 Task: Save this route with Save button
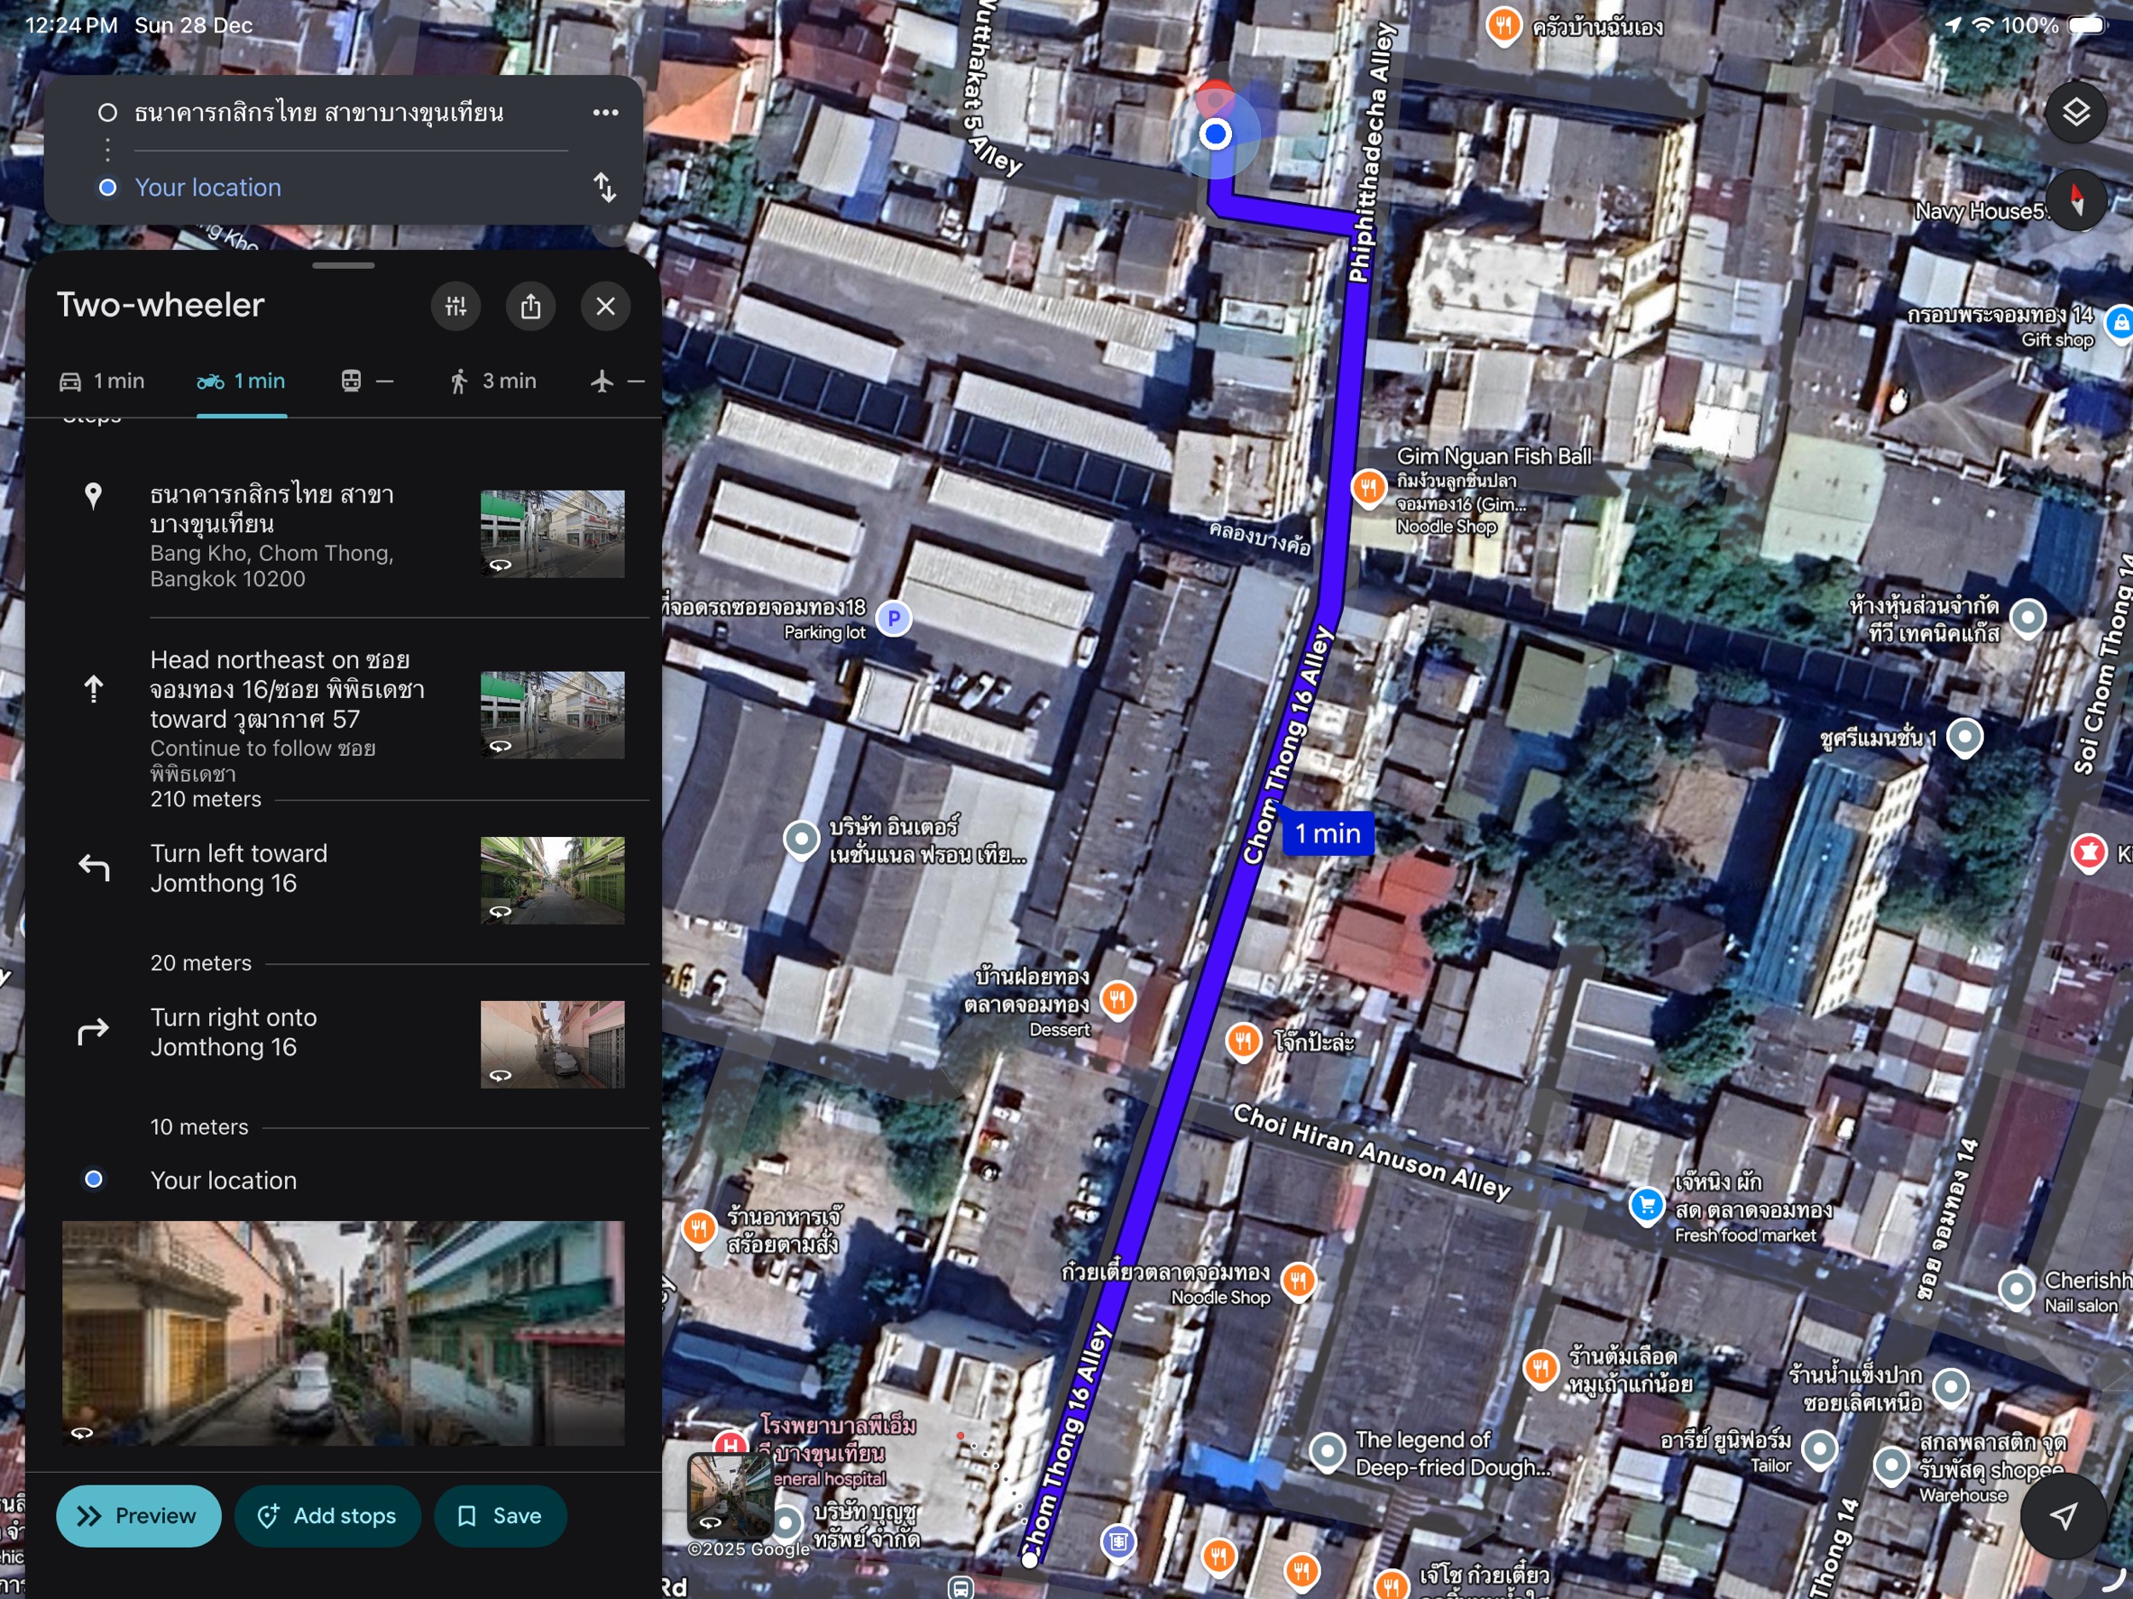[x=501, y=1516]
